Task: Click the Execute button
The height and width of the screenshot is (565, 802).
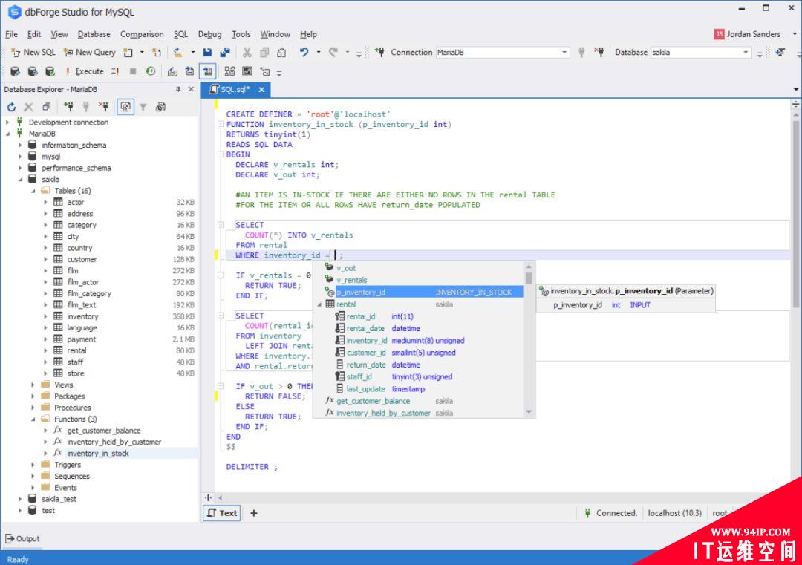Action: [85, 71]
